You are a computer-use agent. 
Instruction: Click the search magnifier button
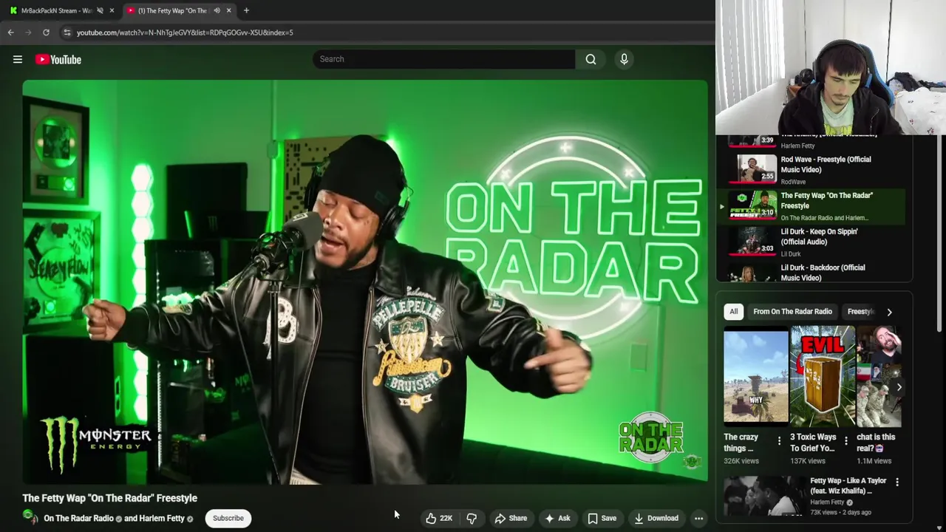point(591,59)
